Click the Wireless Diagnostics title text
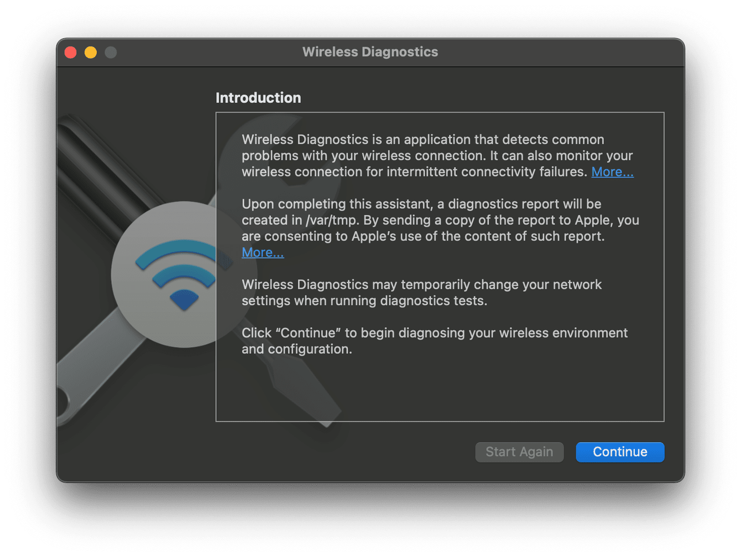 [x=369, y=51]
